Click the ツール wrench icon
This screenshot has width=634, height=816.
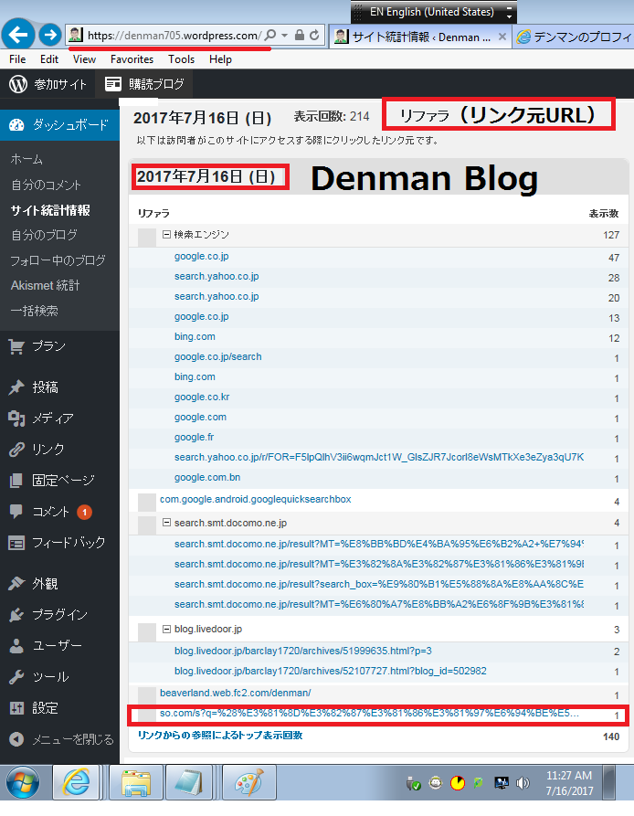click(16, 677)
